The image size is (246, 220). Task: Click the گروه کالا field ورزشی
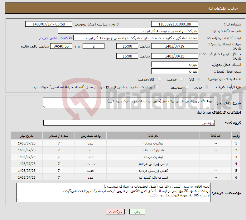pos(129,123)
